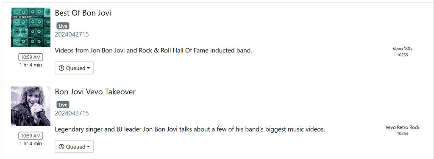The height and width of the screenshot is (159, 434).
Task: Click the clock icon in Best Of Bon Jovi's Queued button
Action: [x=61, y=68]
